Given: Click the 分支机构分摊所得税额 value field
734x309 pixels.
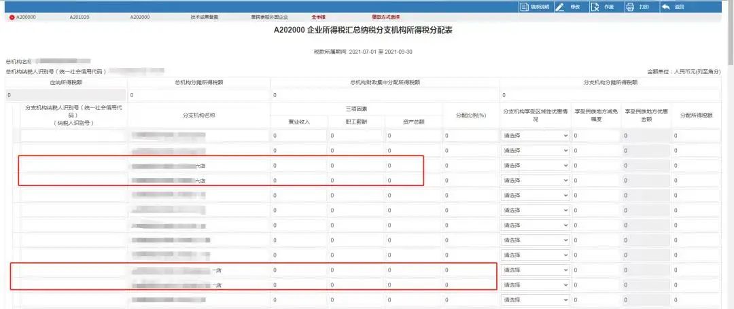Looking at the screenshot, I should click(610, 95).
